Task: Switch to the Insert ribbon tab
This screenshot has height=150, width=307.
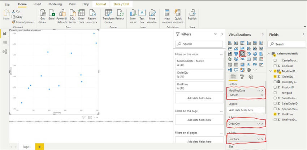Action: click(x=38, y=4)
